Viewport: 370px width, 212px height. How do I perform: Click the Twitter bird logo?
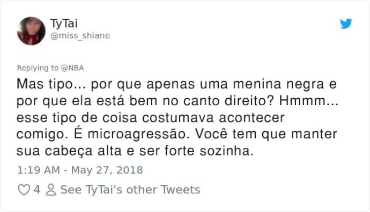click(346, 23)
